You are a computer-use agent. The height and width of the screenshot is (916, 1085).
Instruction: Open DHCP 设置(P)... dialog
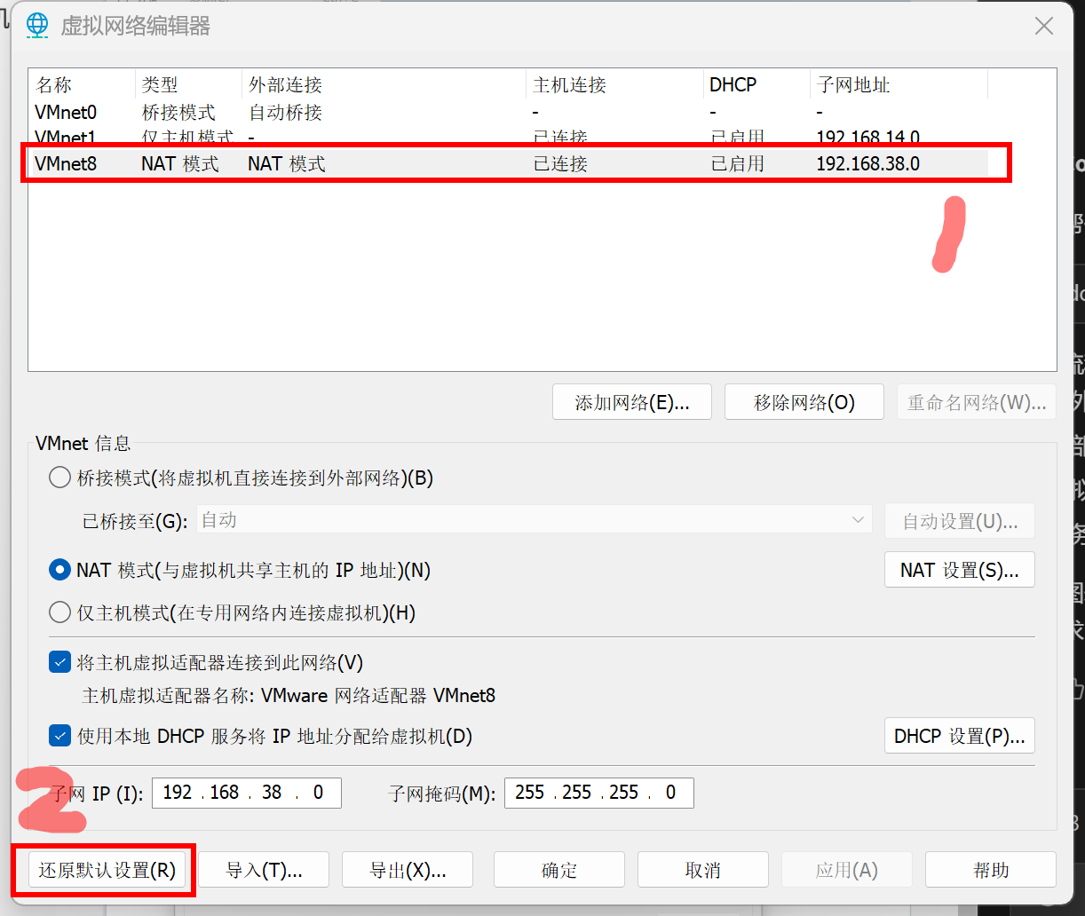click(960, 736)
